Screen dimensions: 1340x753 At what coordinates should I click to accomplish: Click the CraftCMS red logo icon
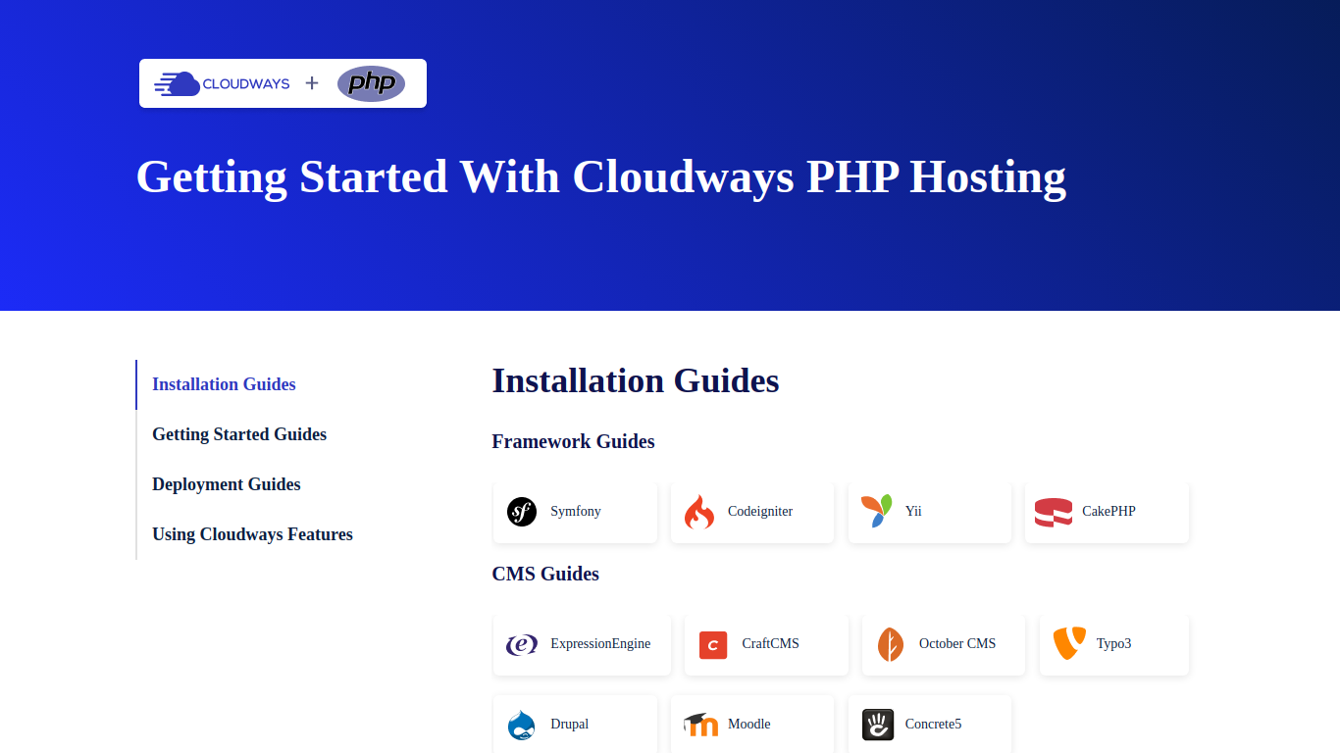[713, 645]
